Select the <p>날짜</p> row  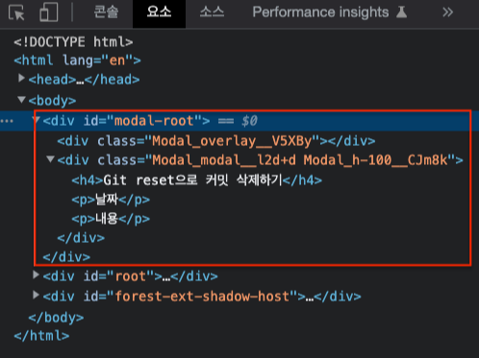point(111,200)
